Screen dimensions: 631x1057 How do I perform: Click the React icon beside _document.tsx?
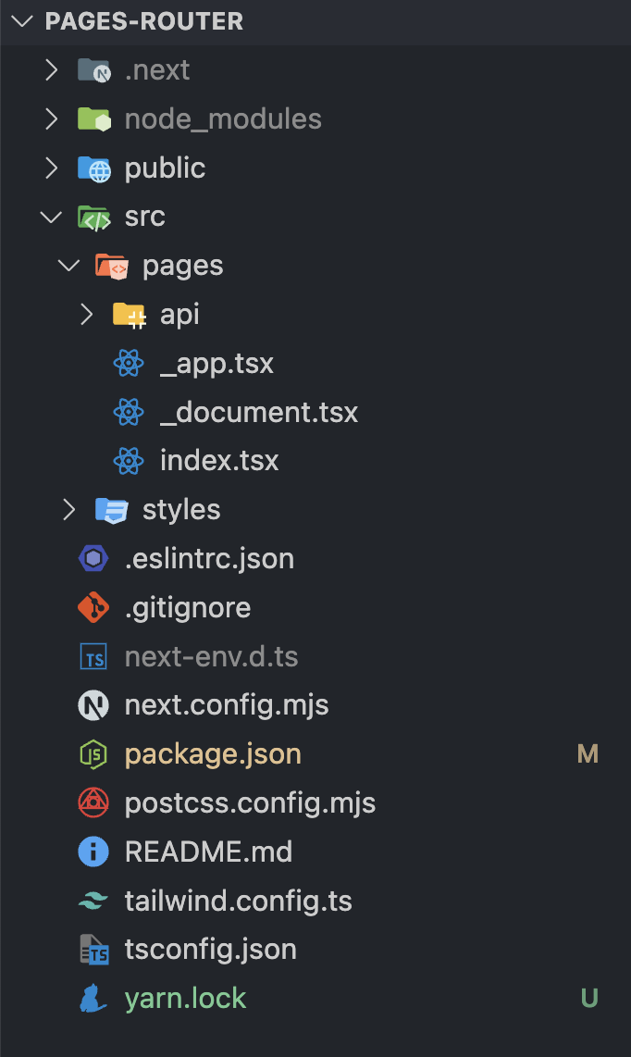[x=129, y=412]
